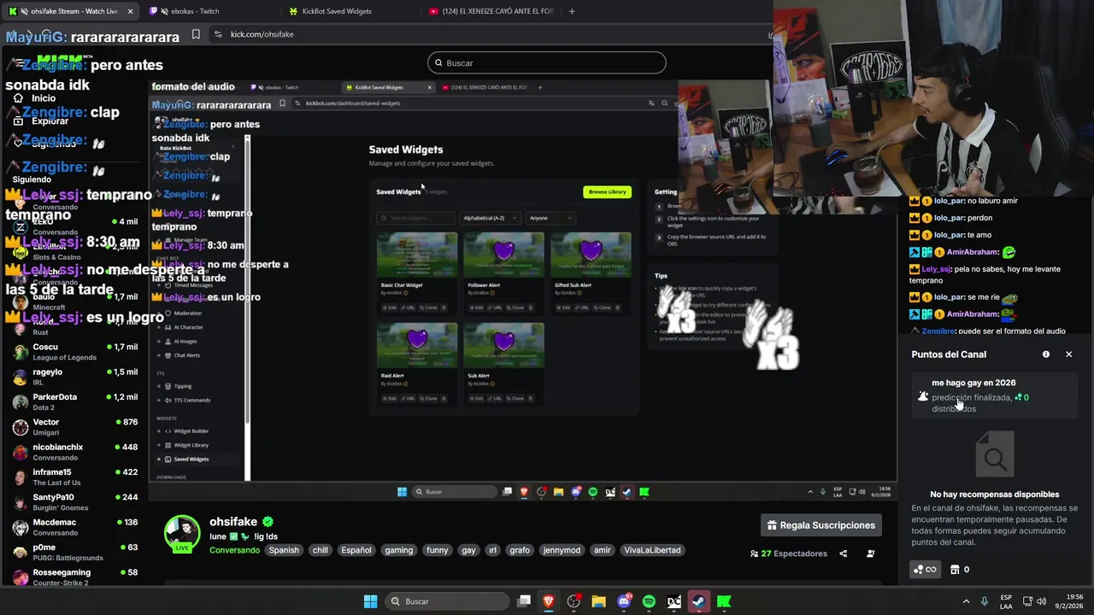Screen dimensions: 1094x615
Task: Open the Puntos del Canal info icon
Action: (1046, 354)
